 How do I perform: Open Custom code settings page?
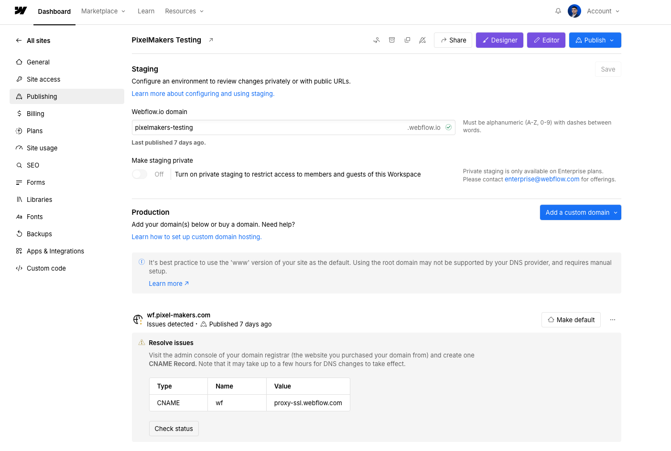[67, 268]
